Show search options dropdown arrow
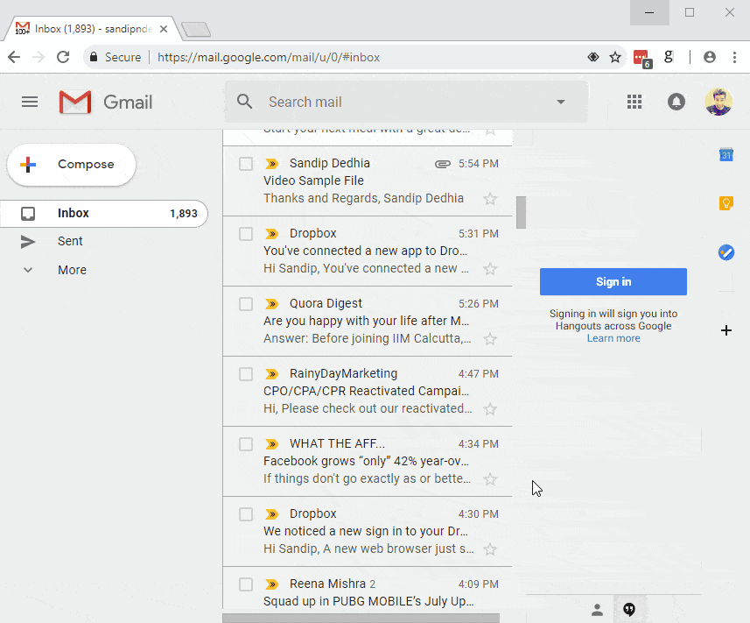This screenshot has height=623, width=750. pos(561,102)
